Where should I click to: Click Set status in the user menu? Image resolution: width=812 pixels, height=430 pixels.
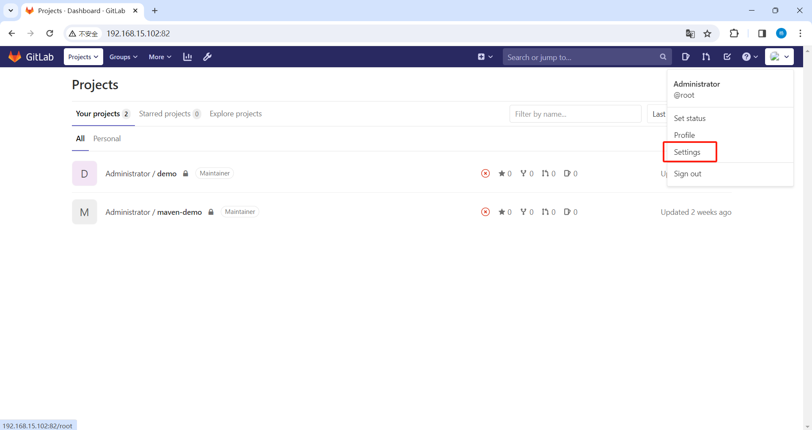pos(690,118)
